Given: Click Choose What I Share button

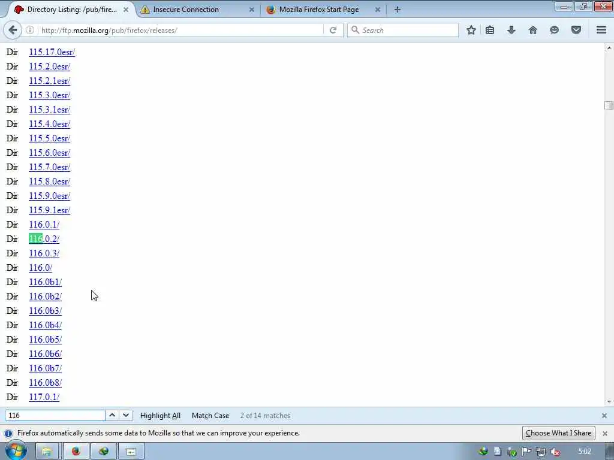Looking at the screenshot, I should [x=558, y=433].
